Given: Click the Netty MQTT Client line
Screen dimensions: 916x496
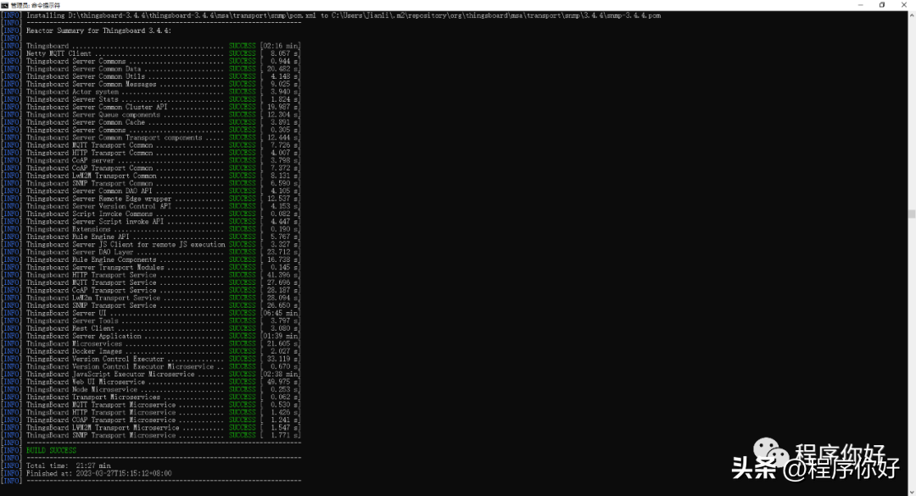Looking at the screenshot, I should [x=59, y=53].
